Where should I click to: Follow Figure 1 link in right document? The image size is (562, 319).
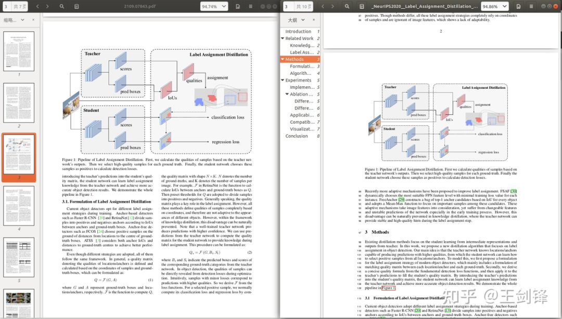click(389, 288)
